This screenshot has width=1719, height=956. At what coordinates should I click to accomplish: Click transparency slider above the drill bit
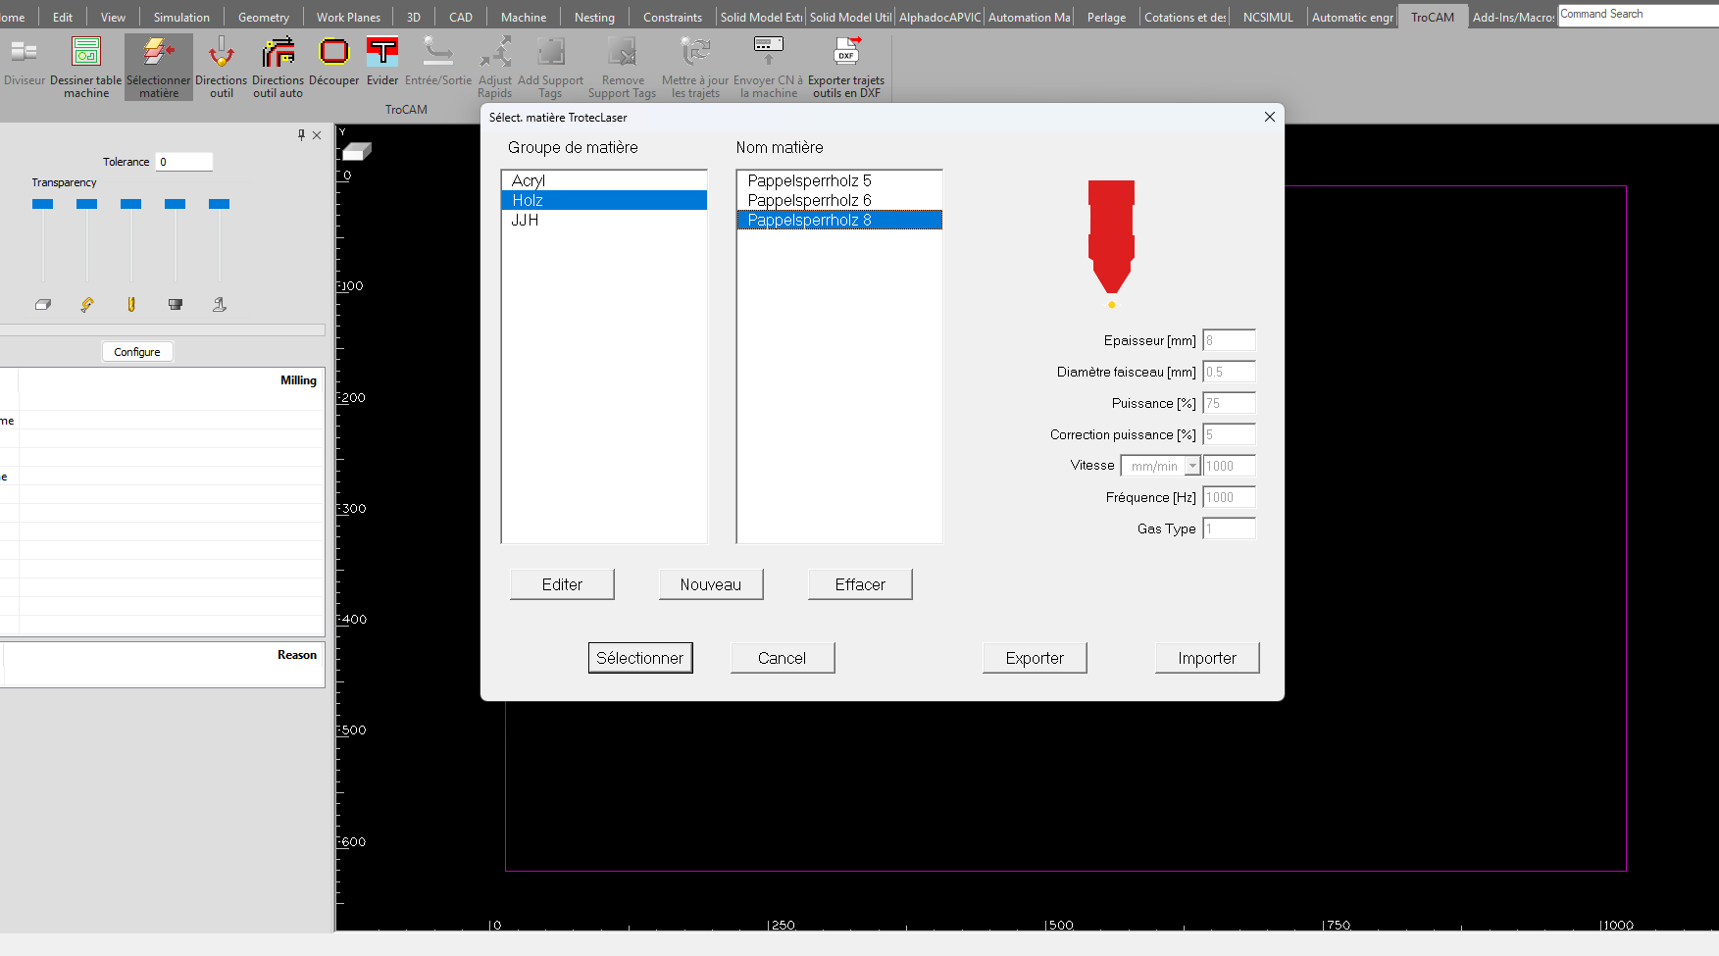[130, 204]
